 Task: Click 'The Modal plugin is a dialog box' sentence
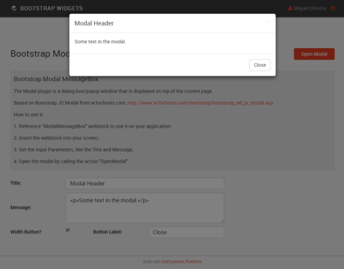coord(114,91)
